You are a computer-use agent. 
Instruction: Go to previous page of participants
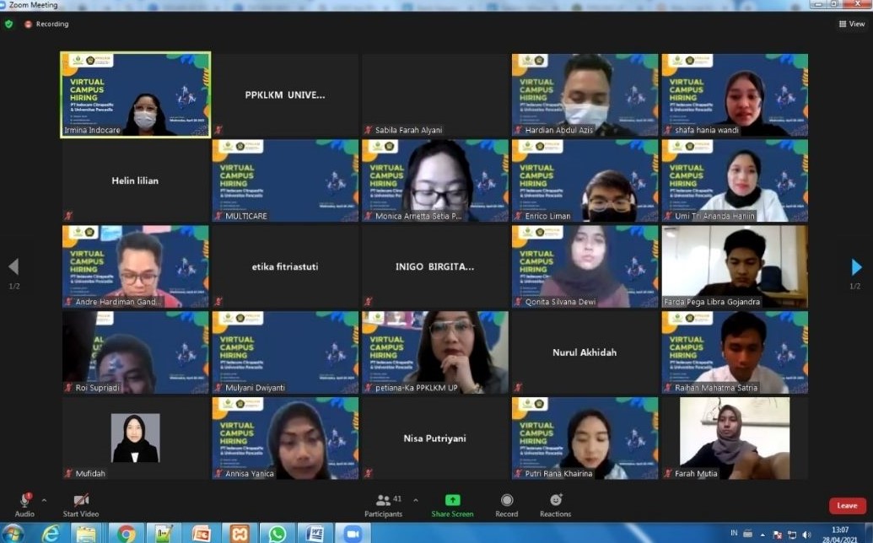pyautogui.click(x=13, y=267)
